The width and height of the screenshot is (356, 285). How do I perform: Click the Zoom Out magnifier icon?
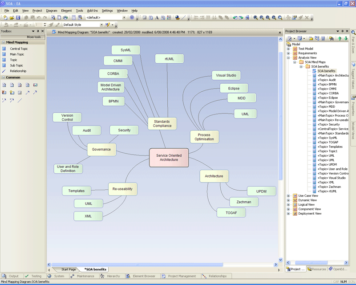(x=262, y=18)
